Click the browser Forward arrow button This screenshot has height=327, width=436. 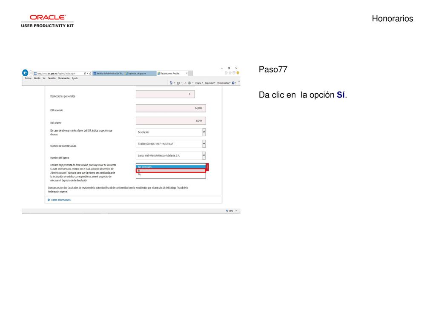point(31,73)
